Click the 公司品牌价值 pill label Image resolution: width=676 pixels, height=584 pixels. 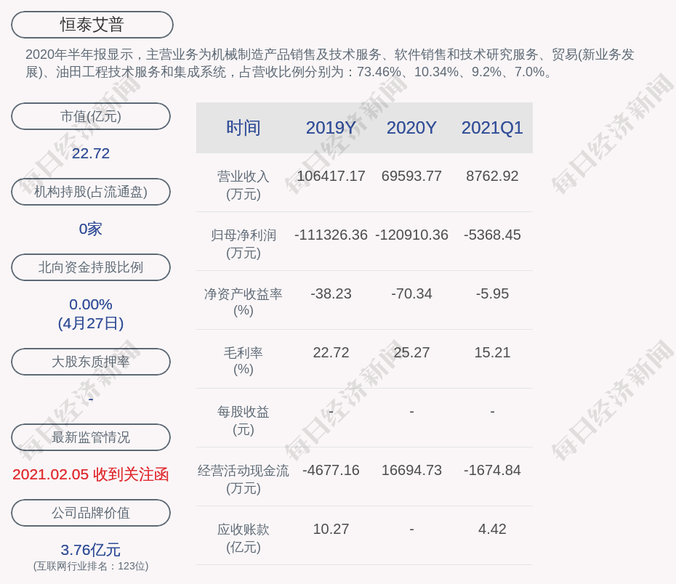coord(91,513)
